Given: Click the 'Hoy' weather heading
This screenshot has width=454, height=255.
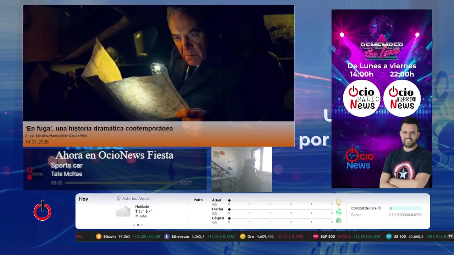Looking at the screenshot, I should pos(84,199).
